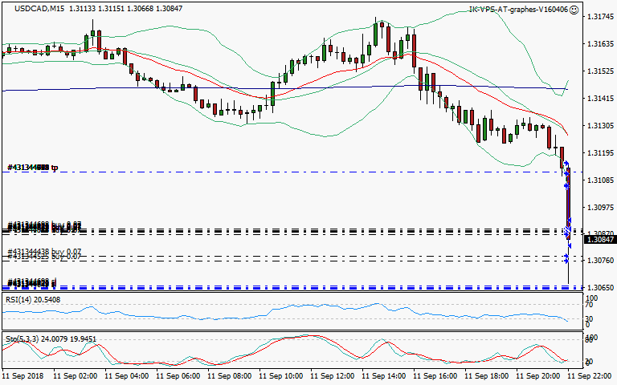Click the 1.31525 price scale label
The image size is (617, 385).
pyautogui.click(x=600, y=71)
